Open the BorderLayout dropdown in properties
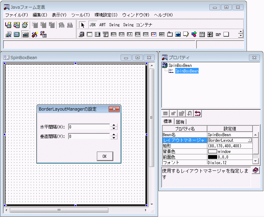The height and width of the screenshot is (217, 264). [250, 140]
